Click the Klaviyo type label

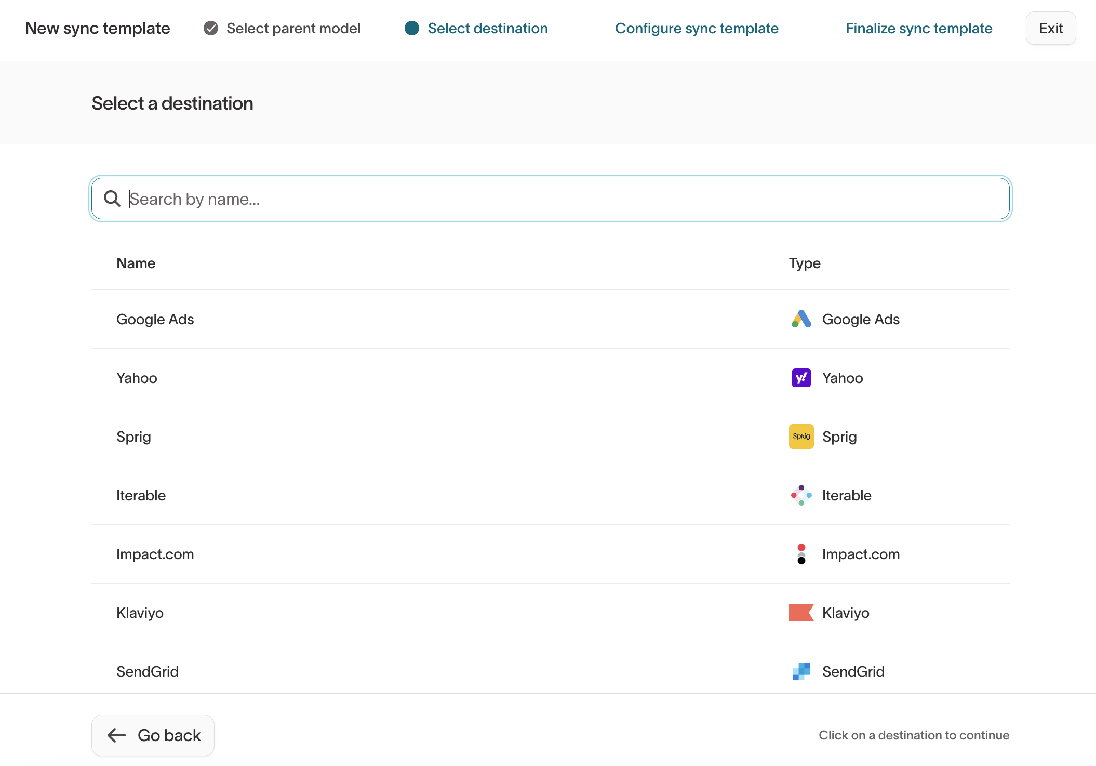click(x=846, y=613)
